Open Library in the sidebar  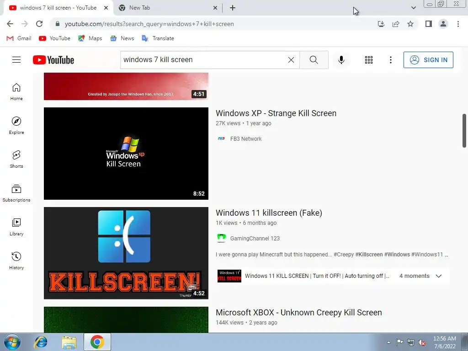pos(16,227)
